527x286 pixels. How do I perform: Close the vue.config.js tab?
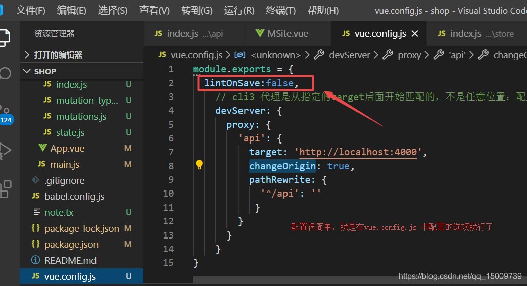pos(415,34)
